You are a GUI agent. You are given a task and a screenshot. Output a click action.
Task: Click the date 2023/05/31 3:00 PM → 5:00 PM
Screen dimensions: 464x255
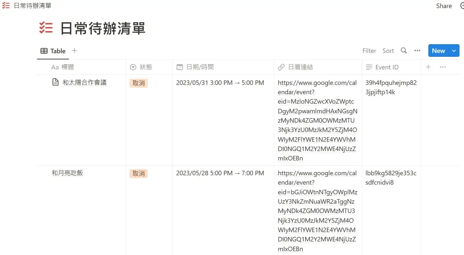pos(220,83)
